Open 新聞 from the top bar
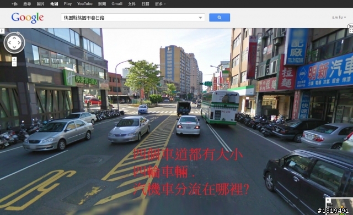Image resolution: width=353 pixels, height=215 pixels. (x=102, y=4)
